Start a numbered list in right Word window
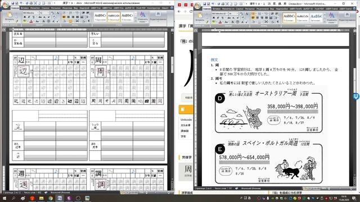Image resolution: width=360 pixels, height=202 pixels. 259,13
